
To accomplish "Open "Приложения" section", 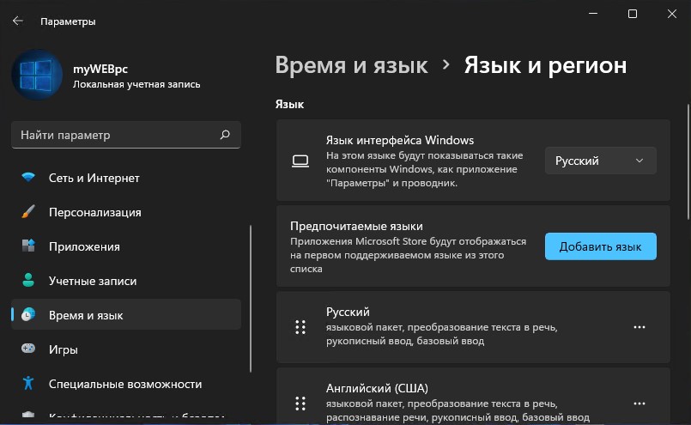I will (126, 246).
